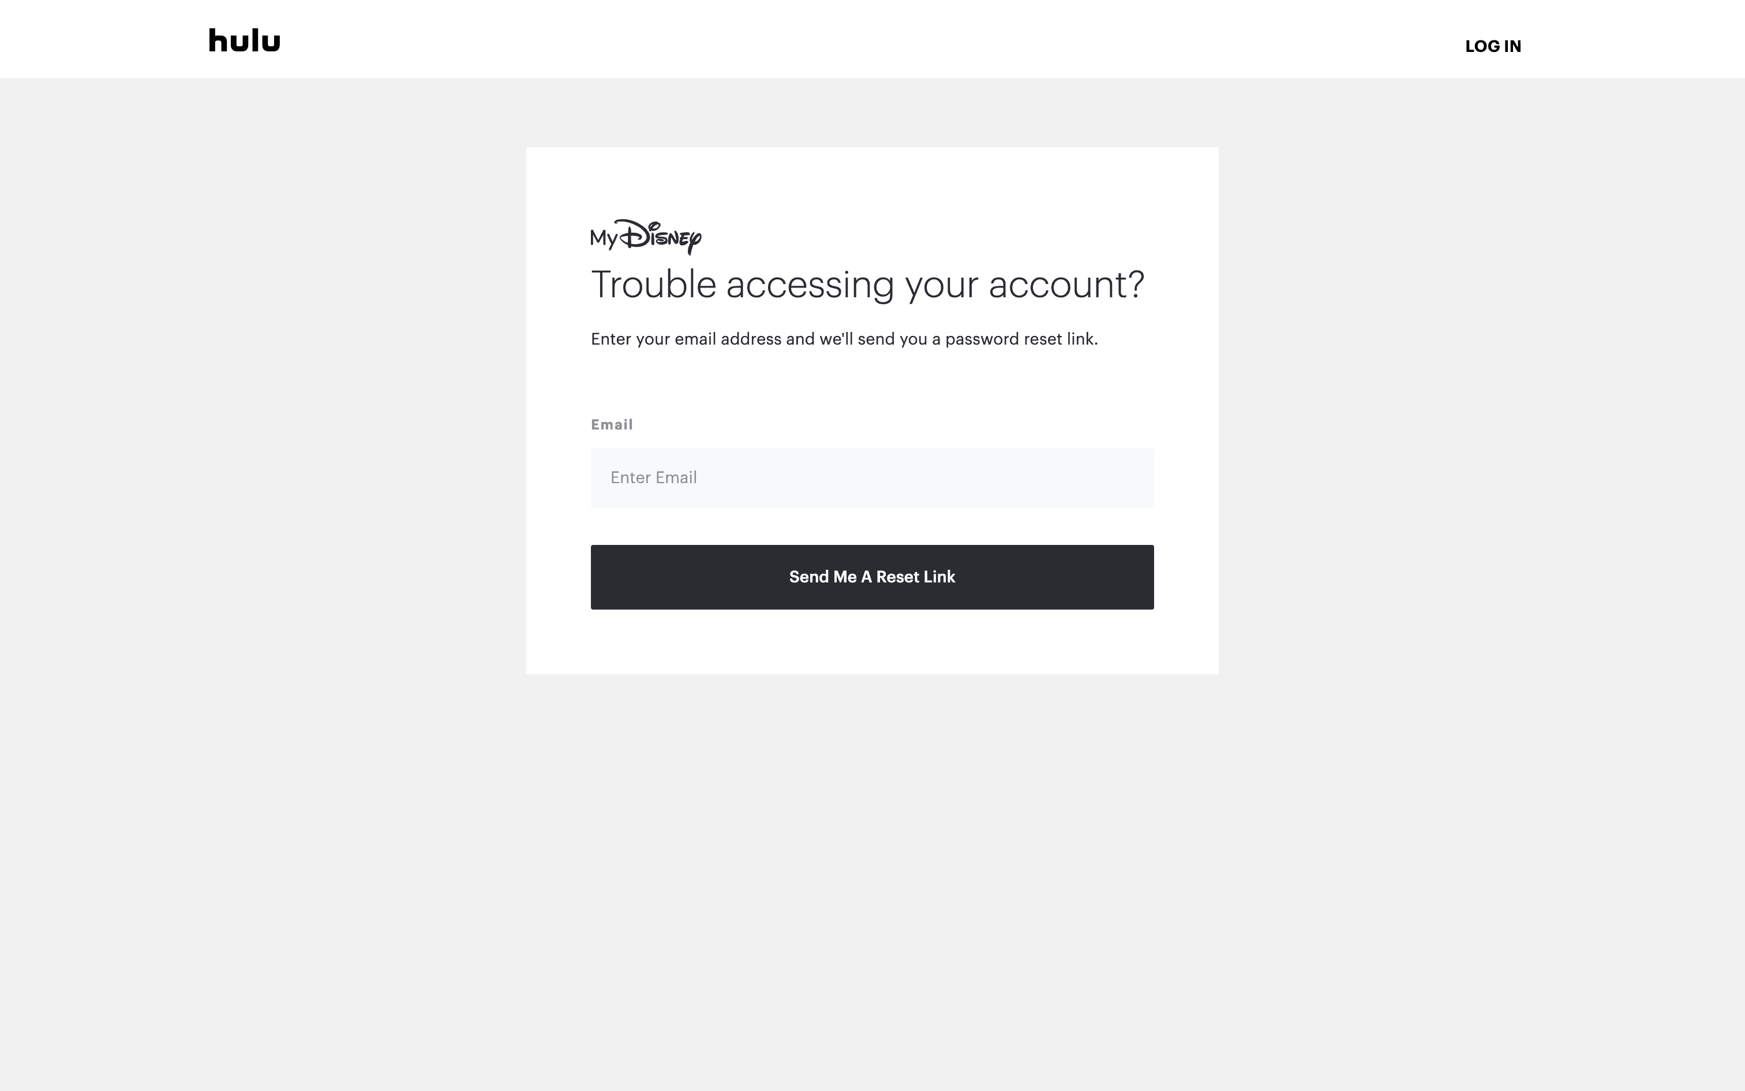Image resolution: width=1745 pixels, height=1091 pixels.
Task: Click the gray background below the card
Action: point(872,866)
